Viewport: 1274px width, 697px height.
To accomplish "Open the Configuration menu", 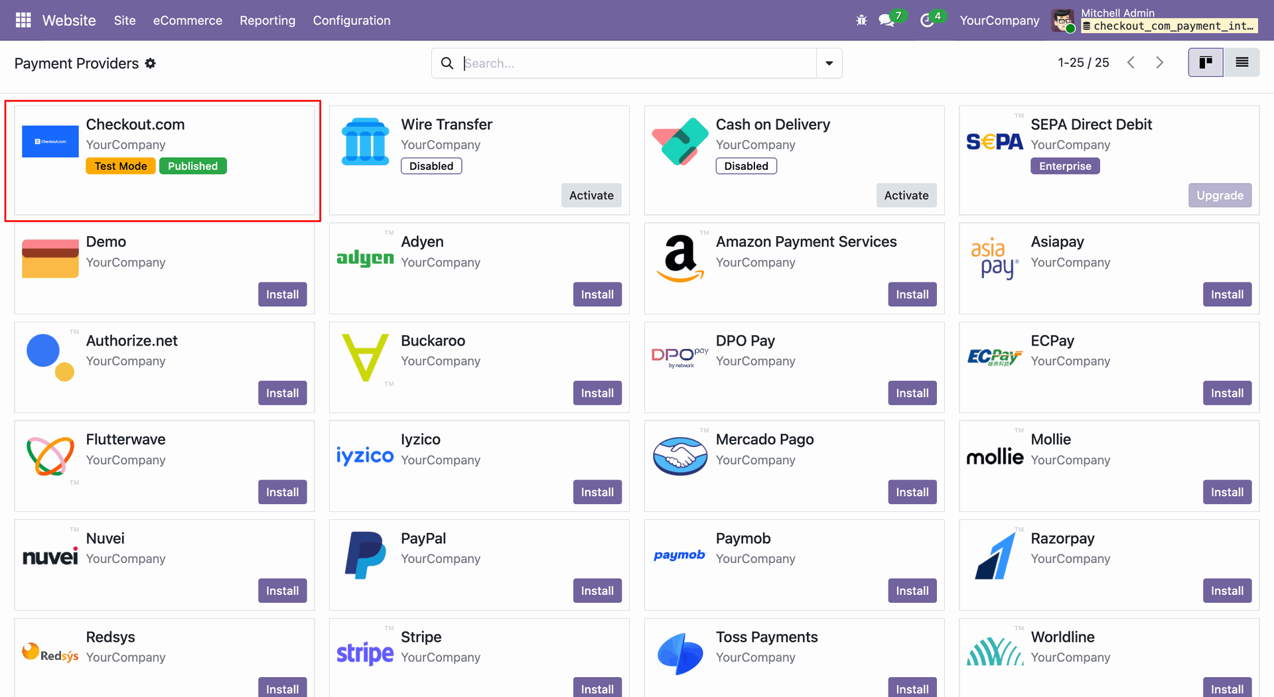I will tap(352, 21).
